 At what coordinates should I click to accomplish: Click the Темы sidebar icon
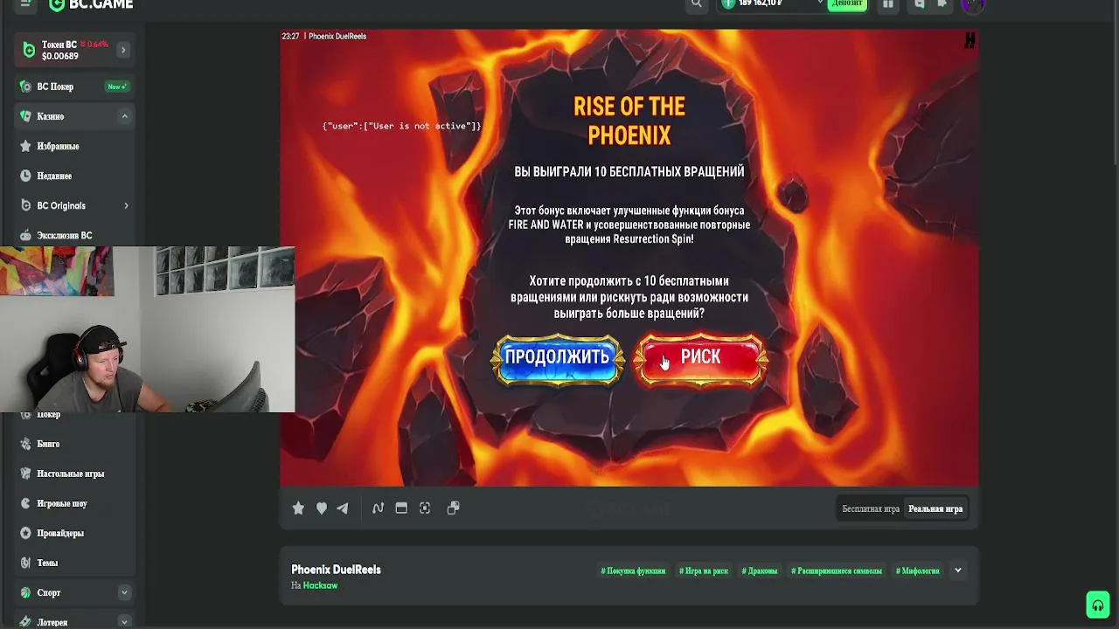(25, 563)
